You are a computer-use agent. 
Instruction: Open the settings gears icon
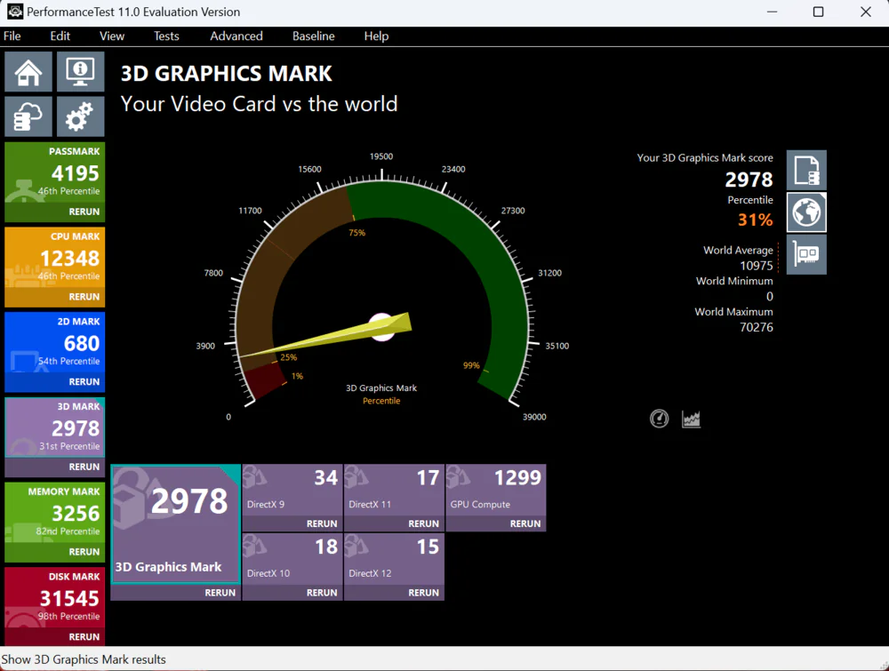tap(81, 116)
